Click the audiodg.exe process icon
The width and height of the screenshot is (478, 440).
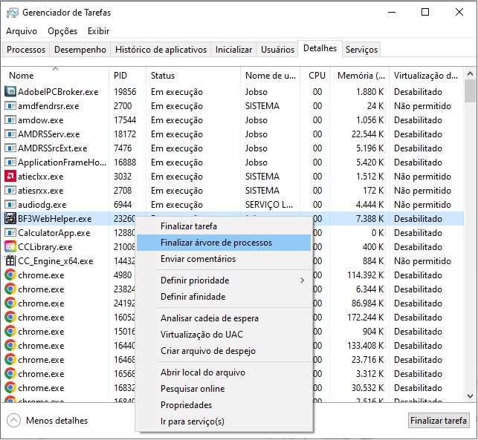[x=10, y=205]
